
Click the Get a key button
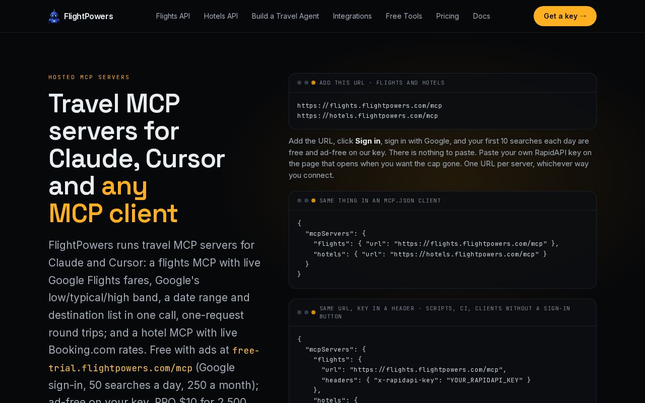pos(565,16)
